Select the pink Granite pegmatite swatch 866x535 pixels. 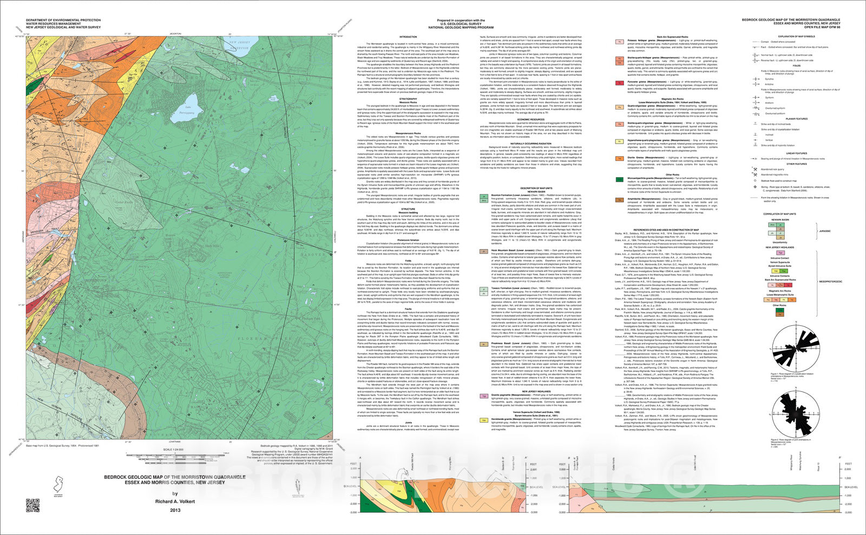point(484,396)
